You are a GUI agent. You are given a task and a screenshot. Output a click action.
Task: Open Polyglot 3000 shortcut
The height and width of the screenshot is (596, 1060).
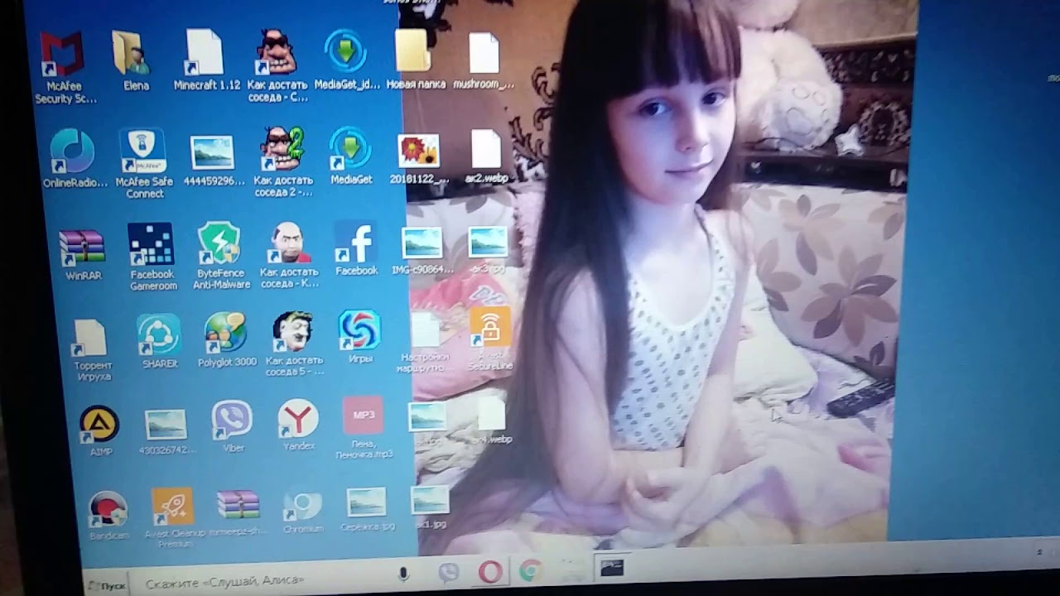(x=226, y=334)
